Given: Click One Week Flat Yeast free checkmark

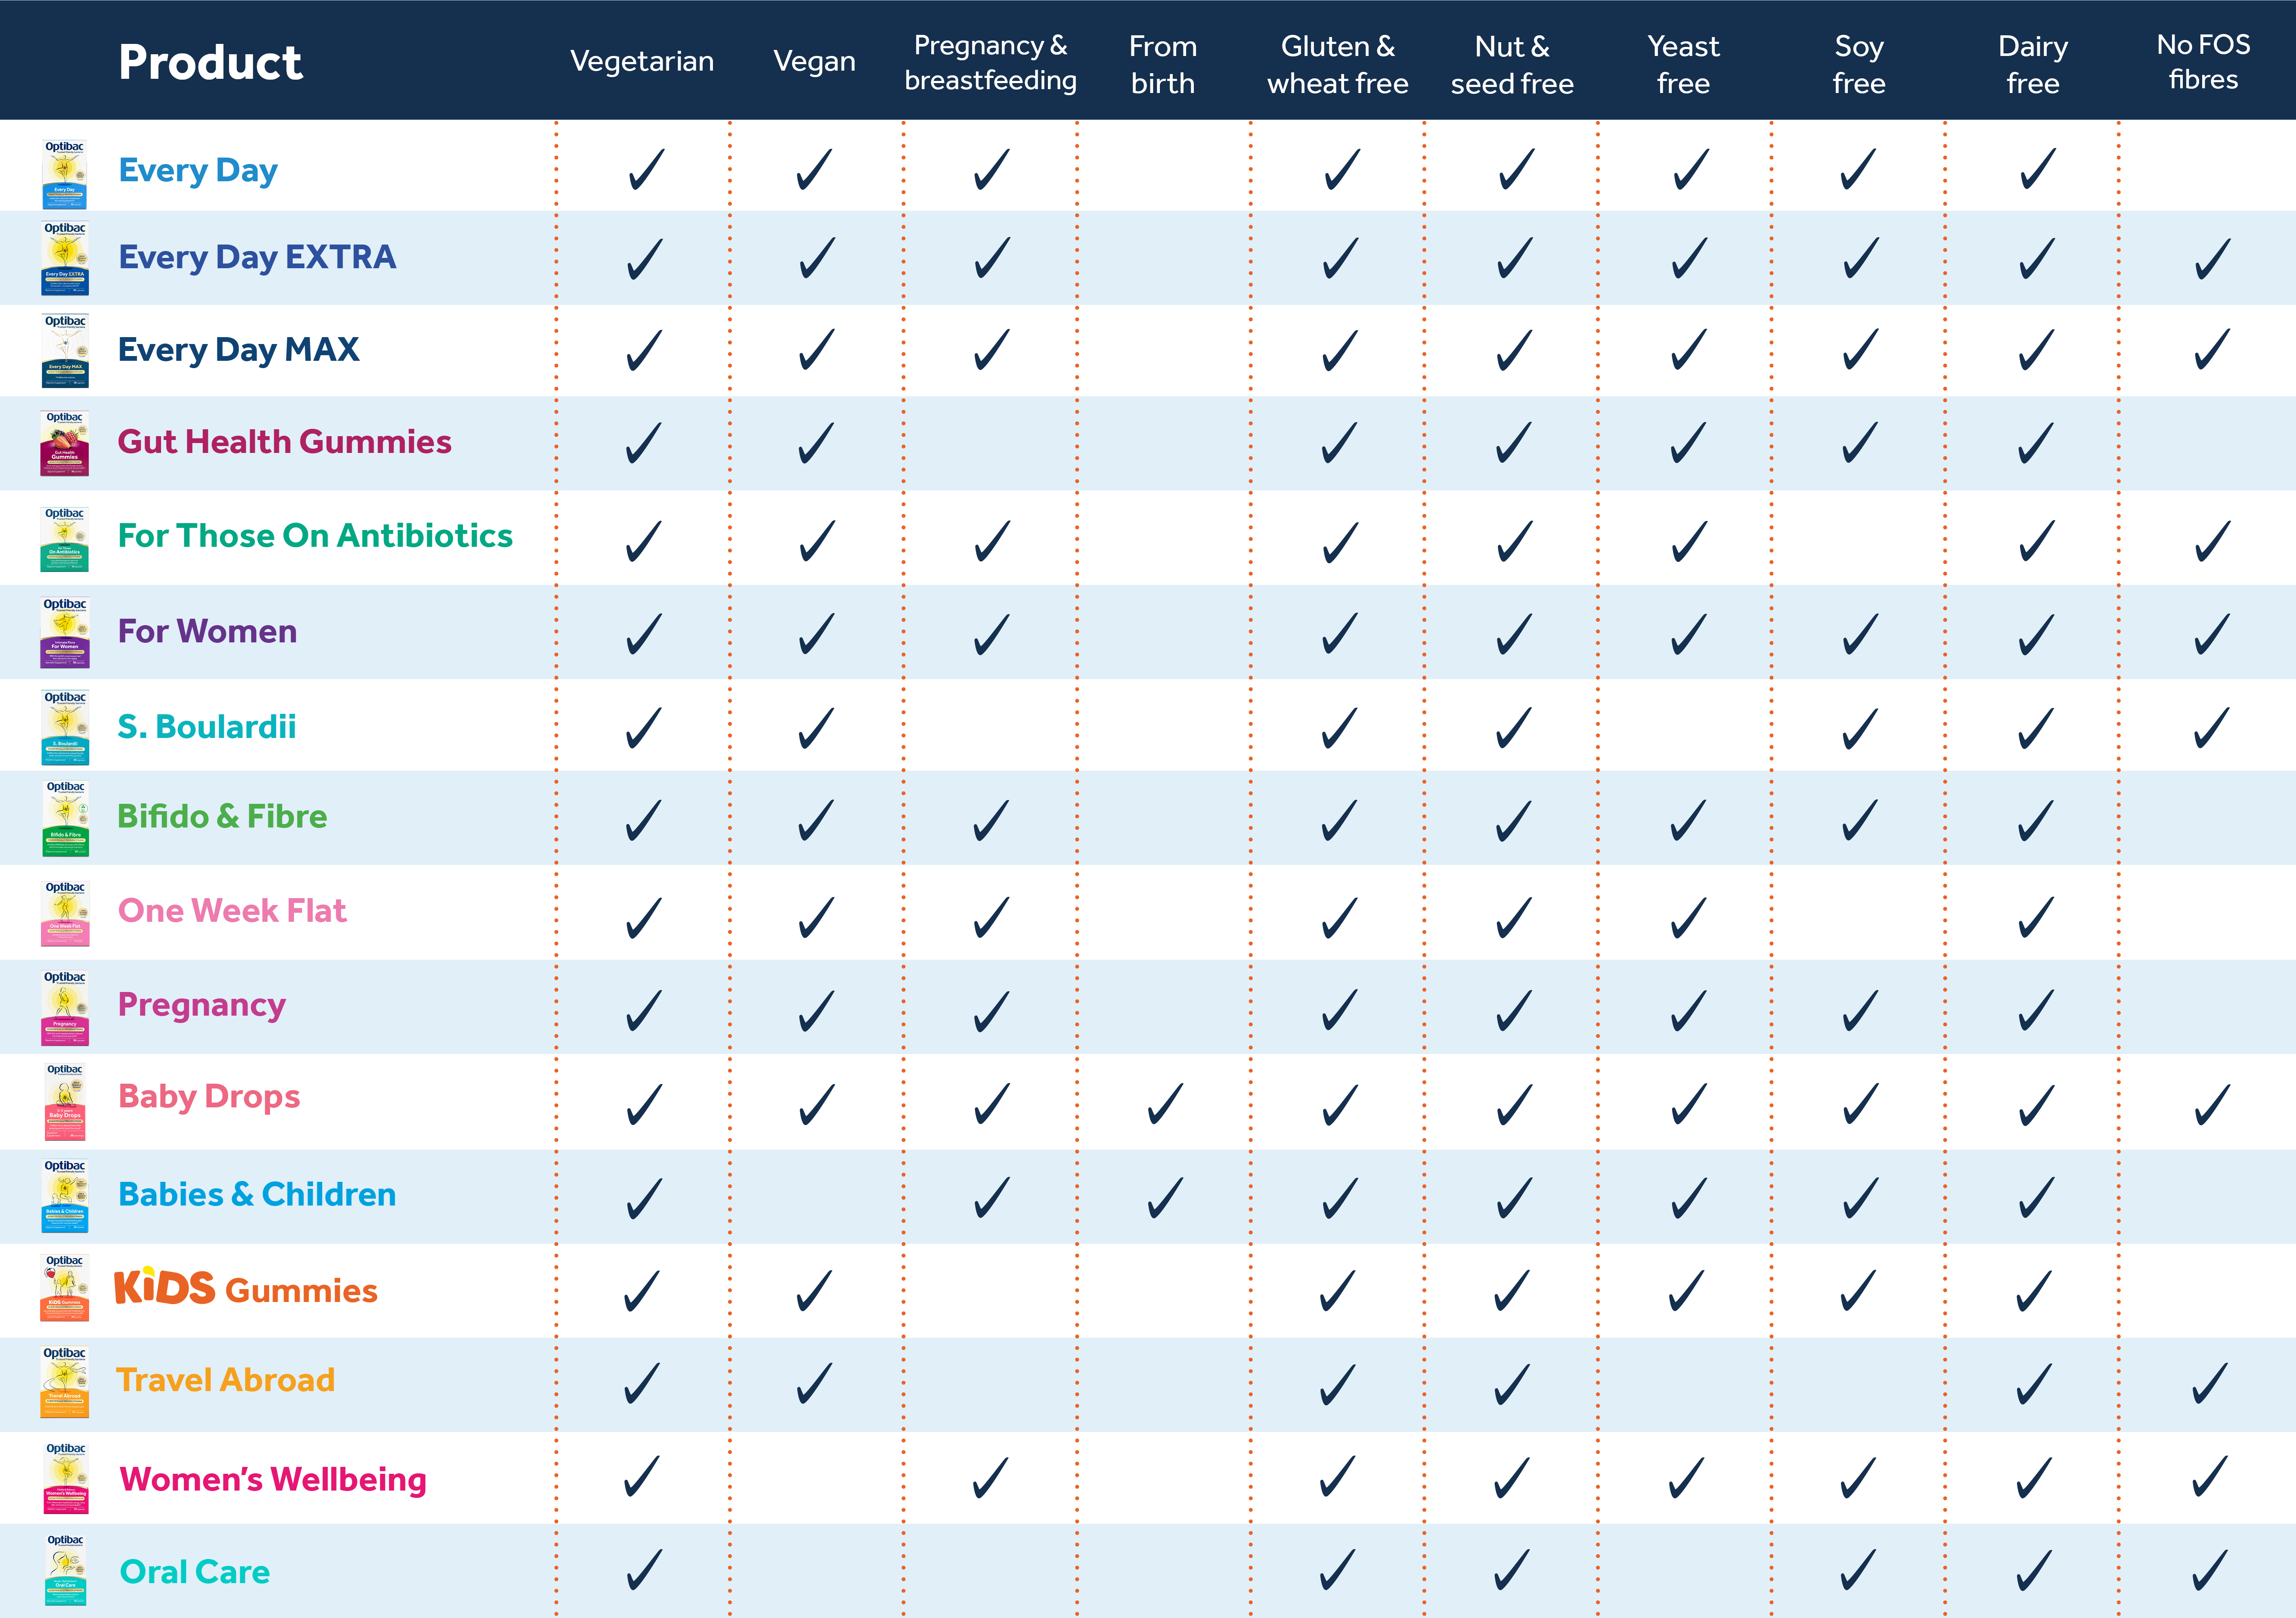Looking at the screenshot, I should [x=1688, y=918].
